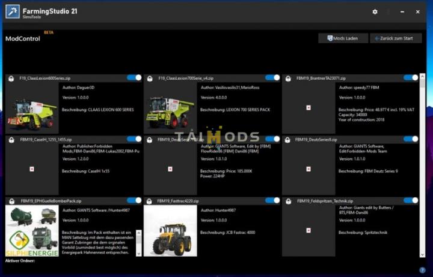Viewport: 433px width, 277px height.
Task: Click the mod list vertical scrollbar
Action: 422,165
